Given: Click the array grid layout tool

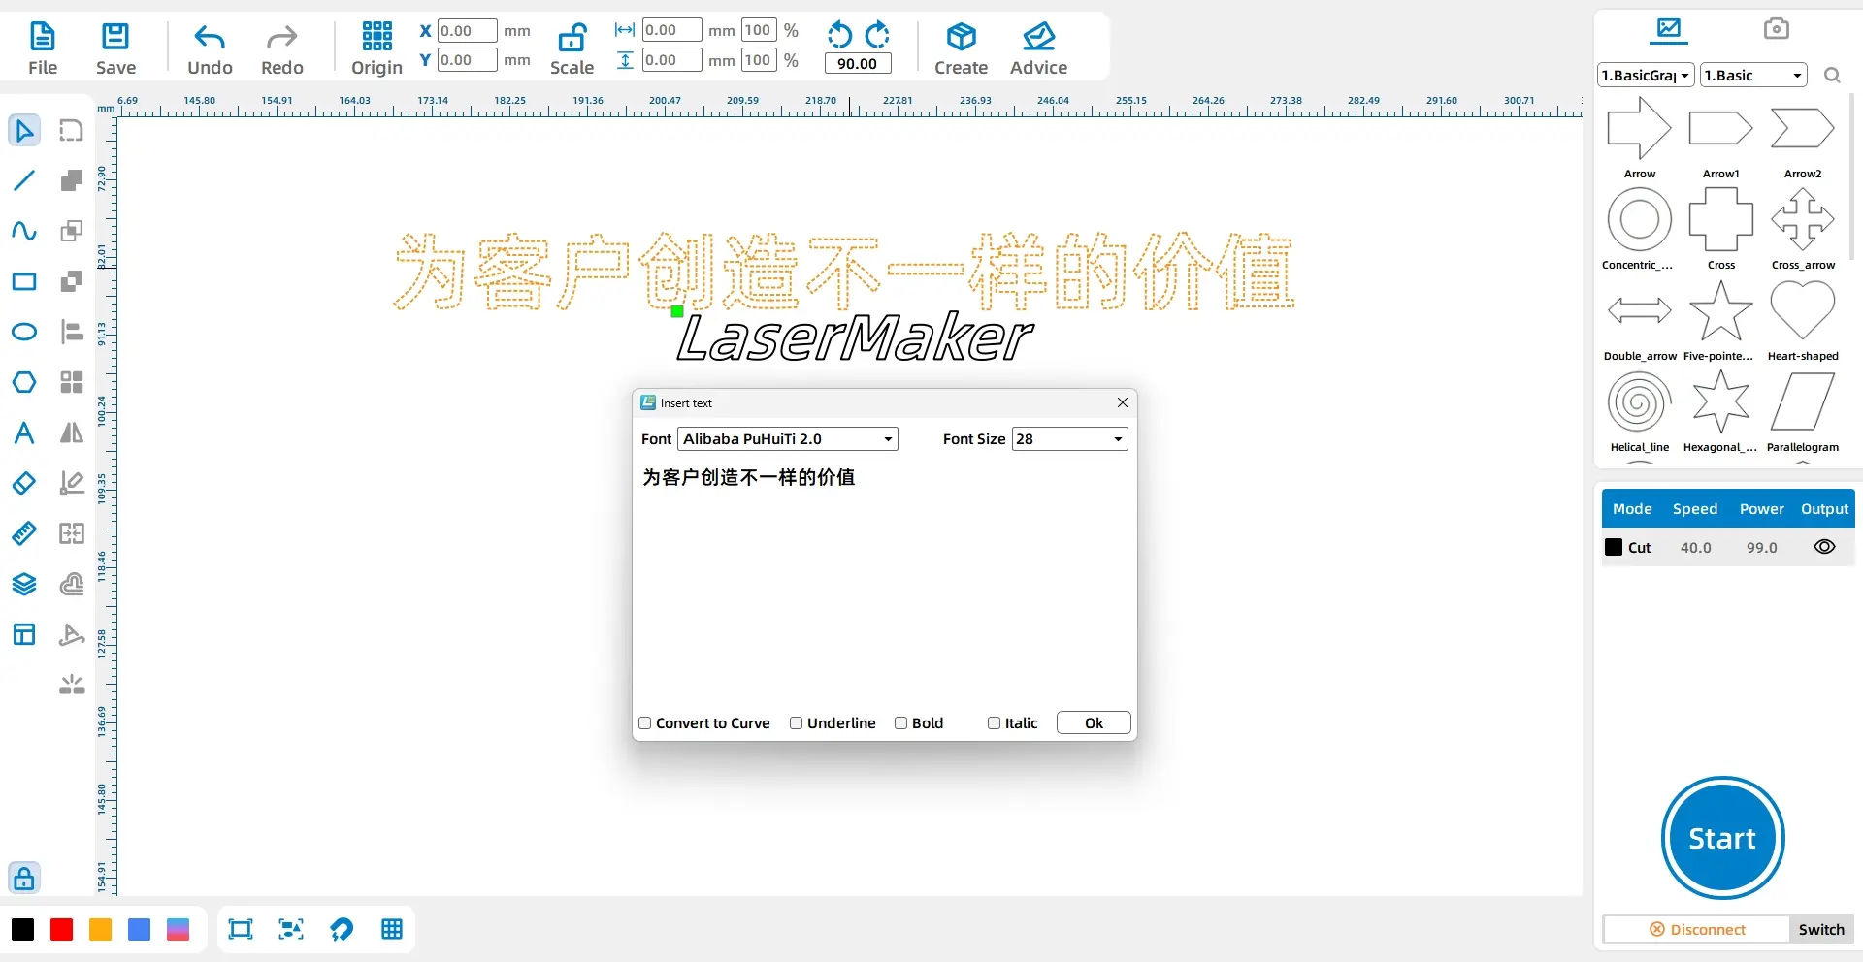Looking at the screenshot, I should pos(72,382).
